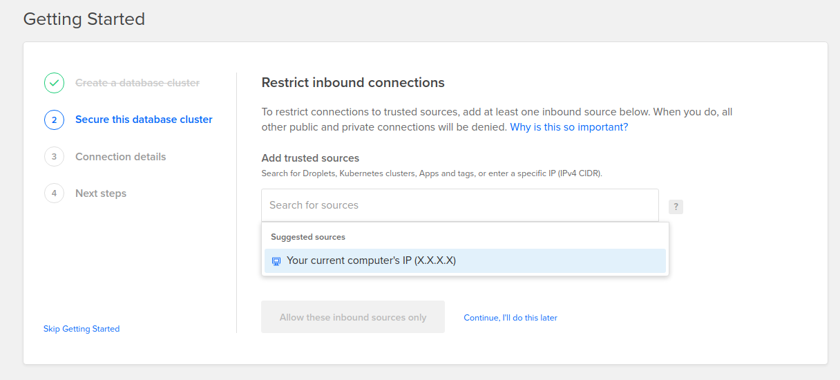Click the 'Add trusted sources' label
This screenshot has width=840, height=380.
[310, 158]
